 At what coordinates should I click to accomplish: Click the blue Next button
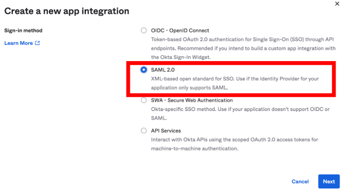(x=329, y=182)
